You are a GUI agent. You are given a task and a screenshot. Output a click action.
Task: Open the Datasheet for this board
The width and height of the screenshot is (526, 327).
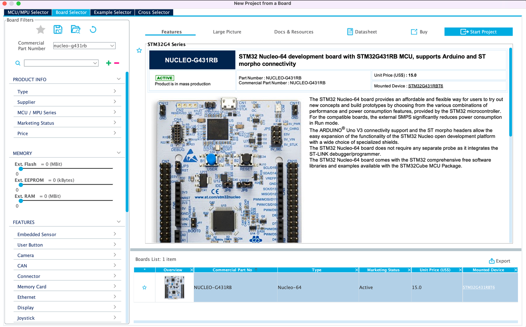coord(362,32)
